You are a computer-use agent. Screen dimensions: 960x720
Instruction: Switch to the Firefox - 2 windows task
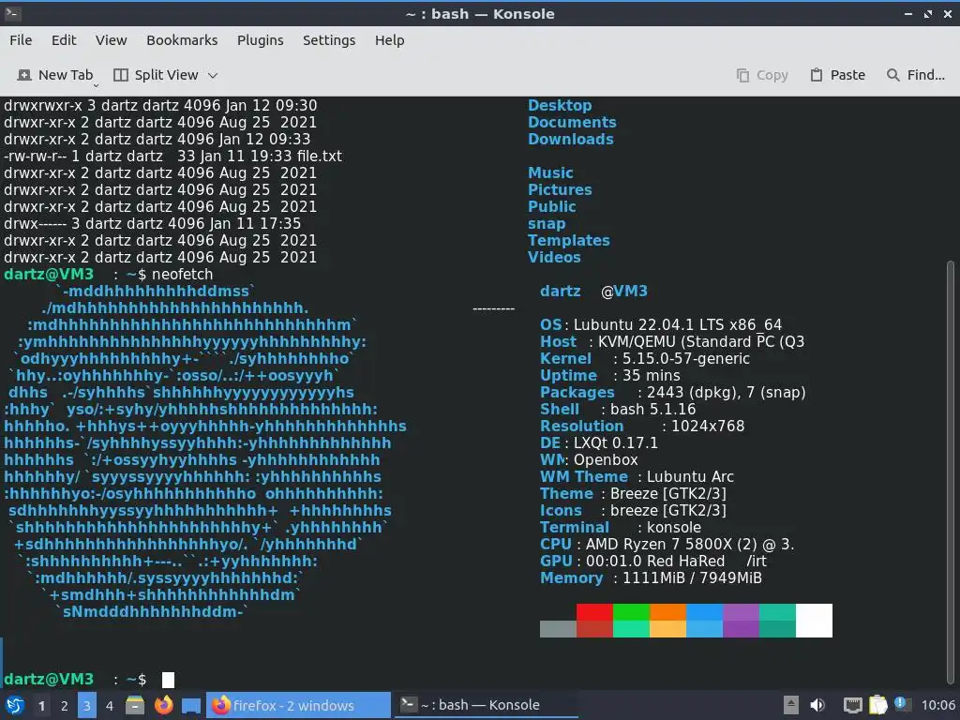[x=298, y=705]
